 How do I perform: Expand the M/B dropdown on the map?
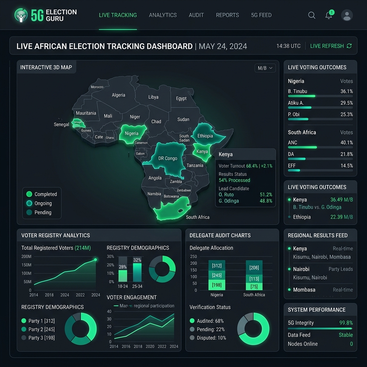[265, 68]
